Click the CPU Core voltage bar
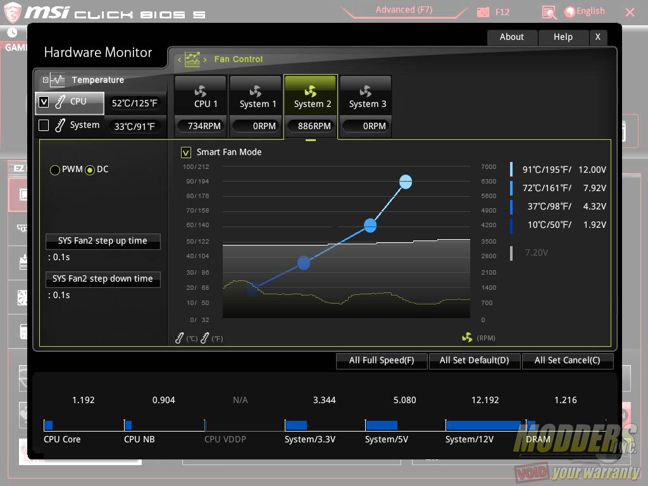The width and height of the screenshot is (648, 486). (48, 425)
